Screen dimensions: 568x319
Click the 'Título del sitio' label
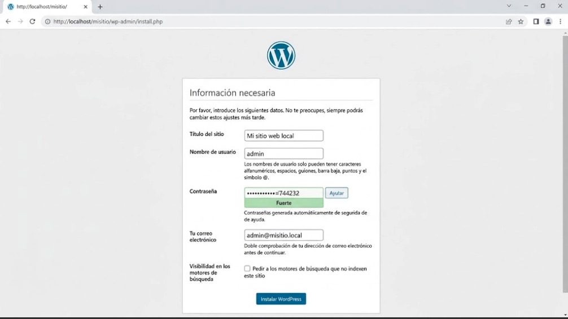207,134
